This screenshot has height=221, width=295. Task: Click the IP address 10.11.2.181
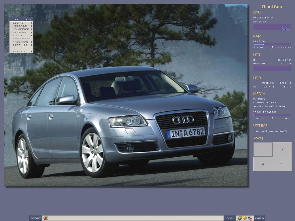point(284,60)
